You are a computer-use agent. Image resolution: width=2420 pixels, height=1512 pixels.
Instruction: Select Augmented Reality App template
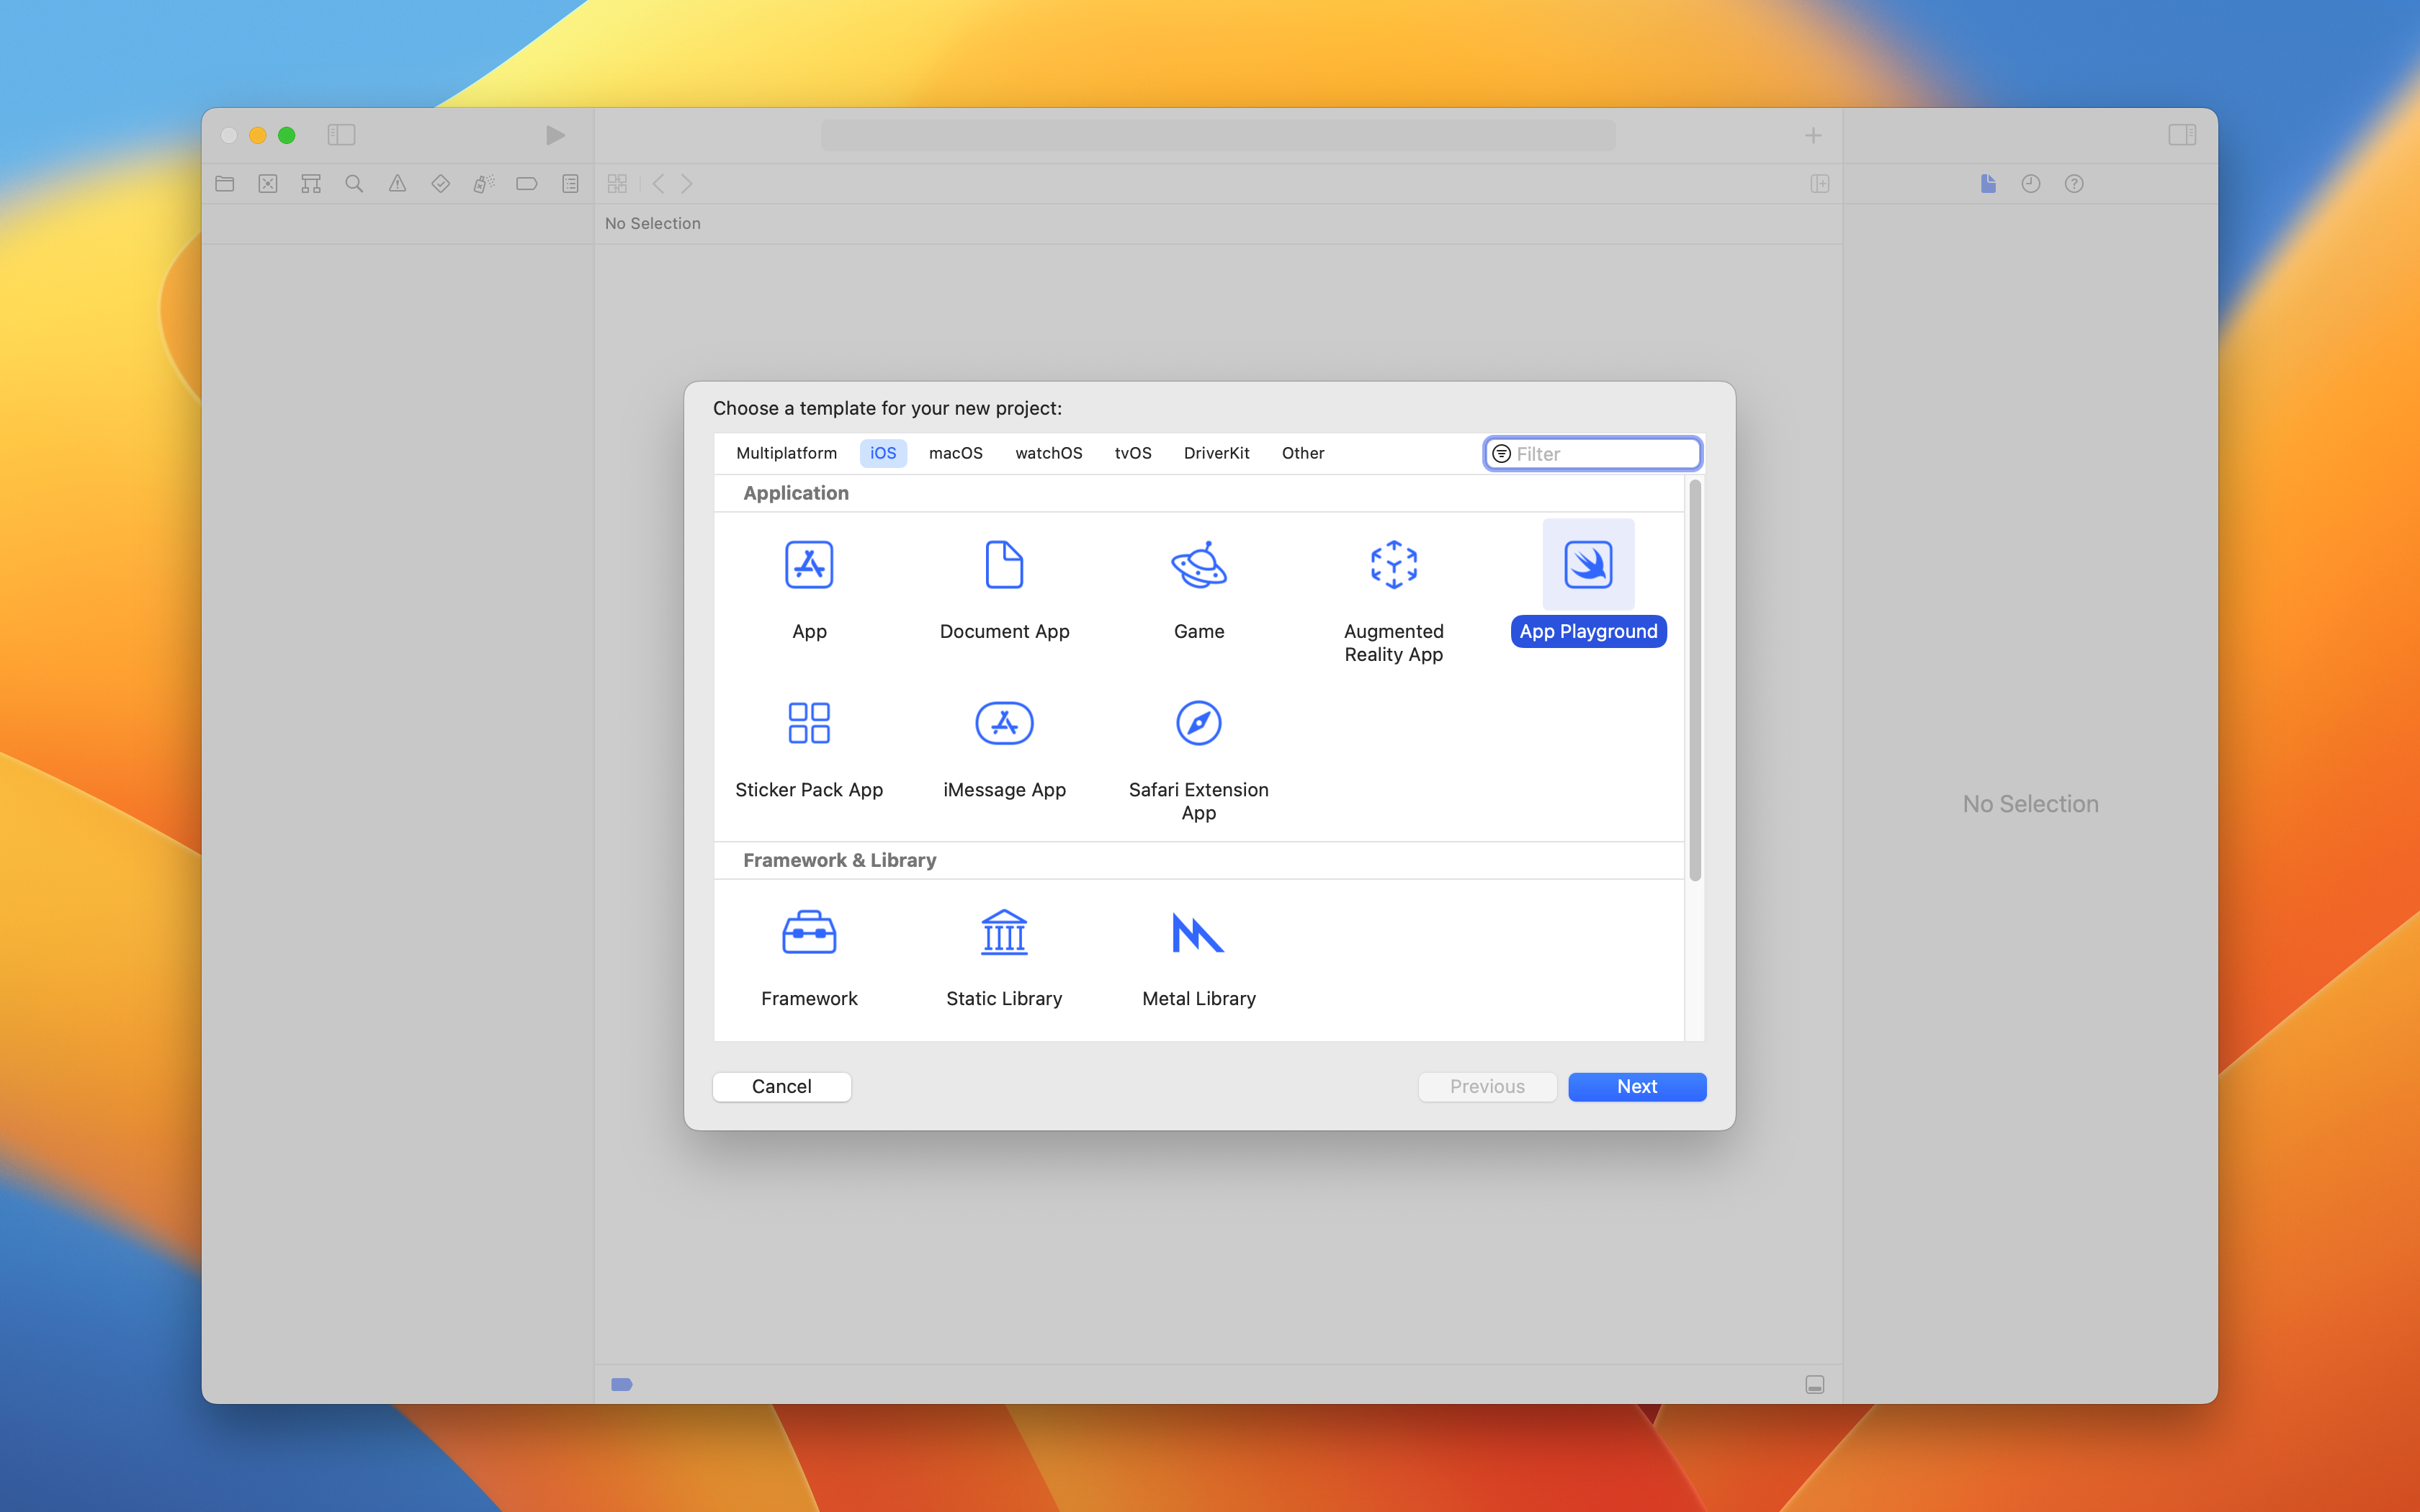coord(1393,565)
